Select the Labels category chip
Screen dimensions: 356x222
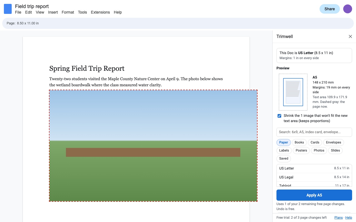coord(284,150)
